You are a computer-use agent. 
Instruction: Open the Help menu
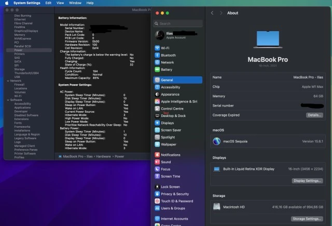tap(90, 3)
